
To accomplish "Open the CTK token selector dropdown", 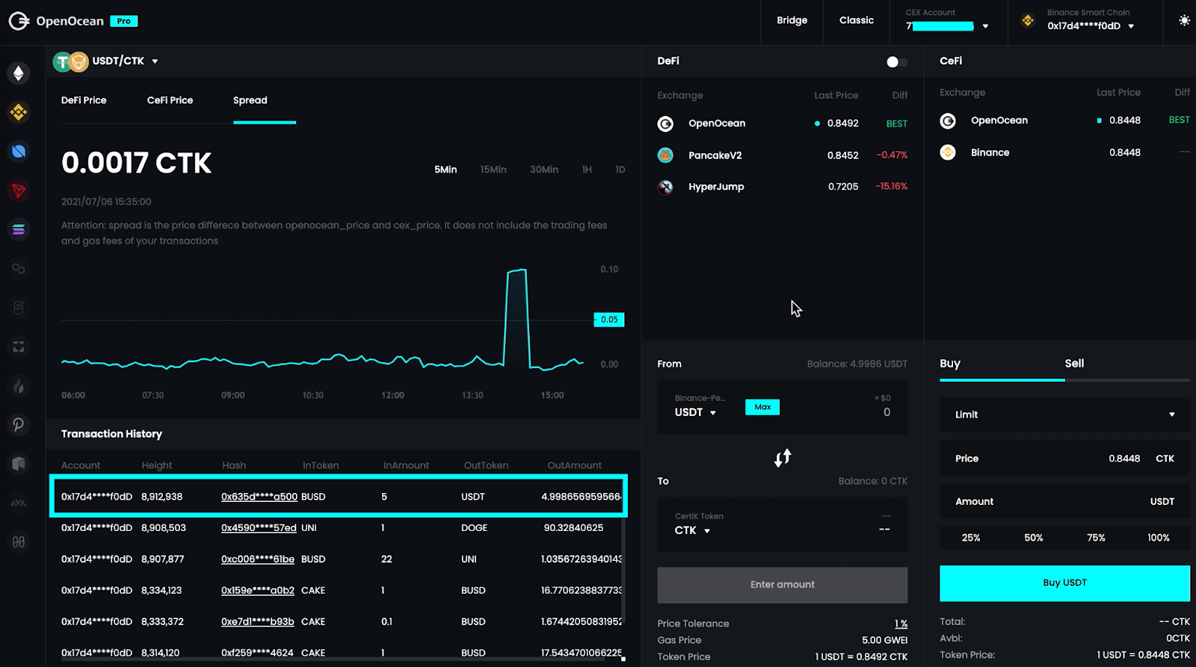I will pos(692,530).
